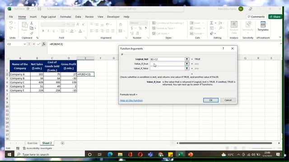Viewport: 289px width, 162px height.
Task: Click the zoom slider in status bar
Action: tap(262, 148)
